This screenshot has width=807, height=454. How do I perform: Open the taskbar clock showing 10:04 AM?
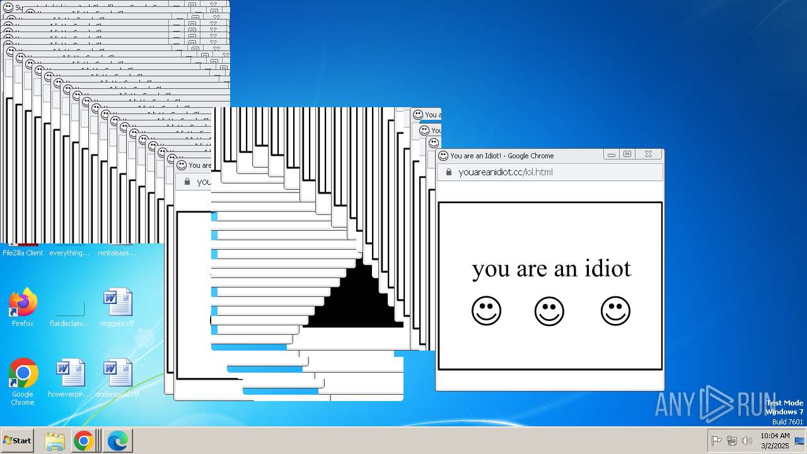[775, 440]
